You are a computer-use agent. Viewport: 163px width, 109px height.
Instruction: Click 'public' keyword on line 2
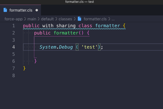[42, 33]
